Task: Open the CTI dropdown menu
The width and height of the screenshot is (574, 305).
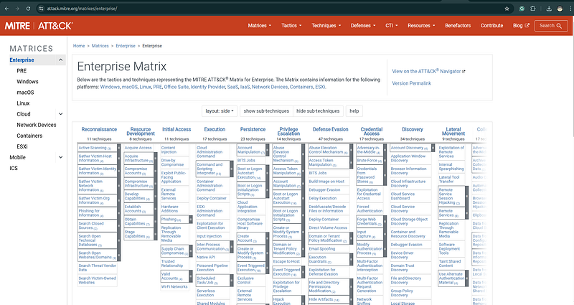Action: coord(391,26)
